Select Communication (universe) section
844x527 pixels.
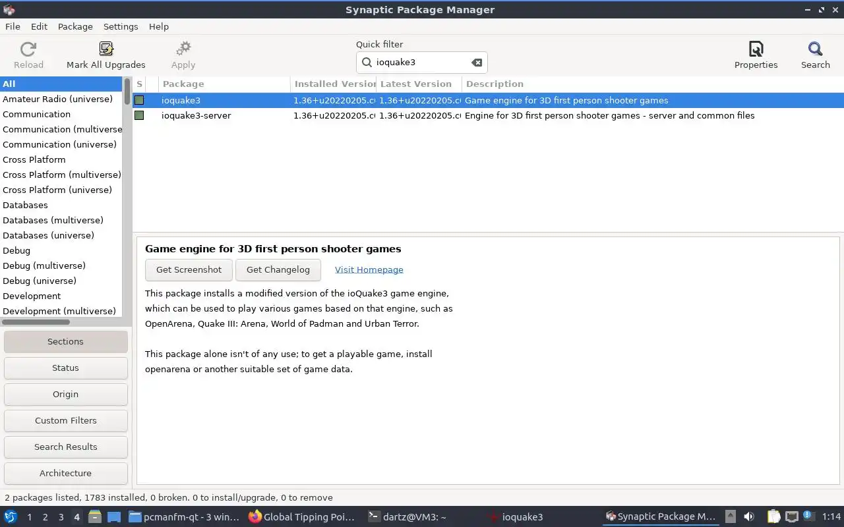pyautogui.click(x=61, y=144)
